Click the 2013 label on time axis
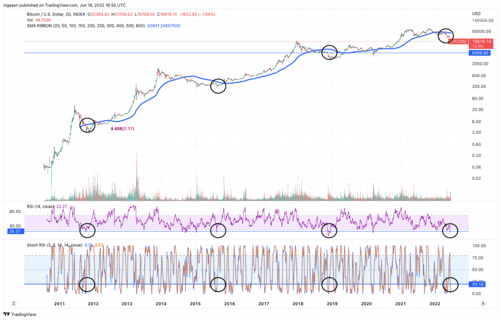Screen dimensions: 501x320 tap(127, 304)
